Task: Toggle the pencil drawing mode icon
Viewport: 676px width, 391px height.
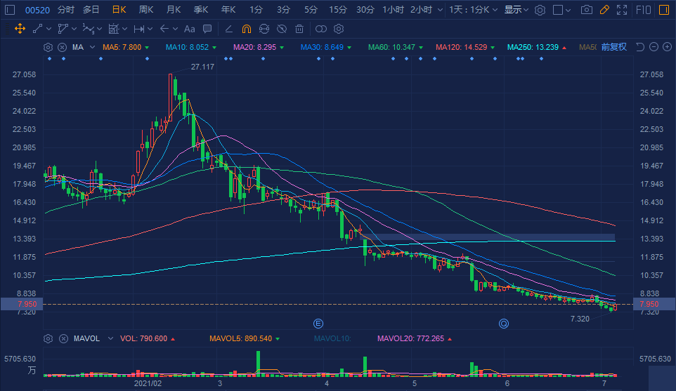Action: click(x=604, y=9)
